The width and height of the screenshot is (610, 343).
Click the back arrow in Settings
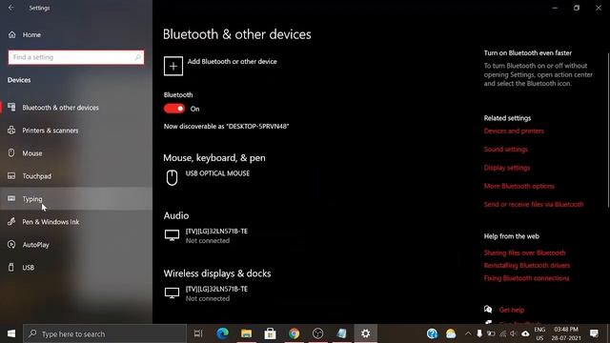[x=10, y=8]
